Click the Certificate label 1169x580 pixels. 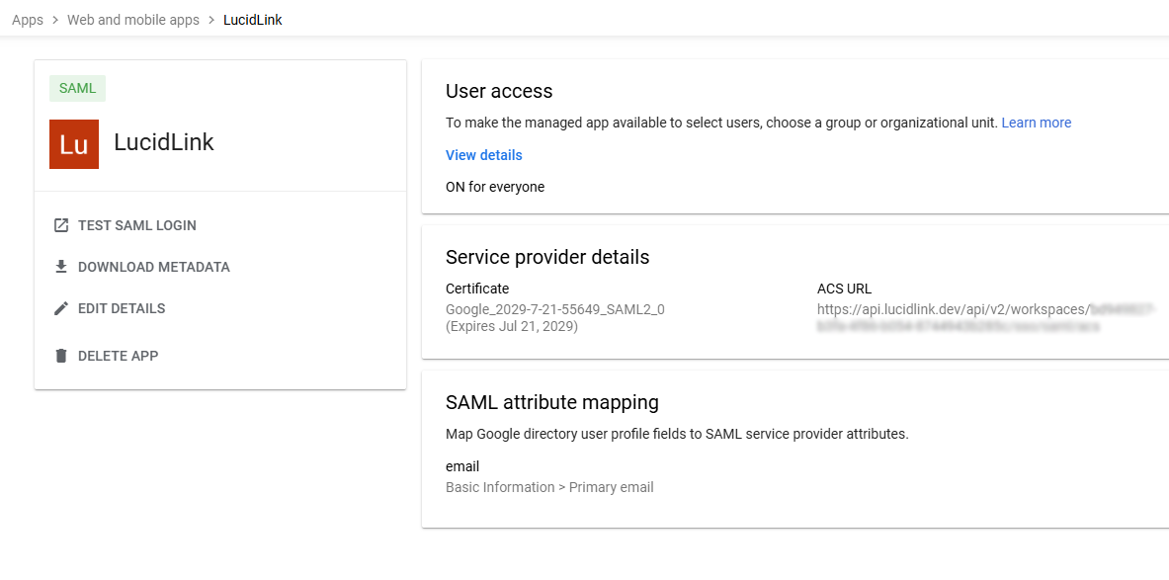pyautogui.click(x=477, y=289)
